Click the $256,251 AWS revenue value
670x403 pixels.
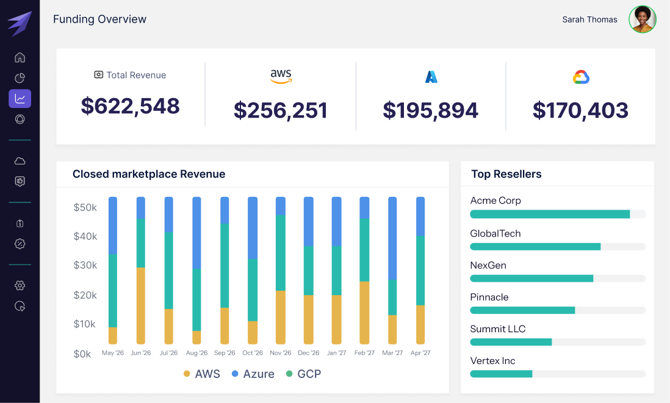pyautogui.click(x=280, y=110)
